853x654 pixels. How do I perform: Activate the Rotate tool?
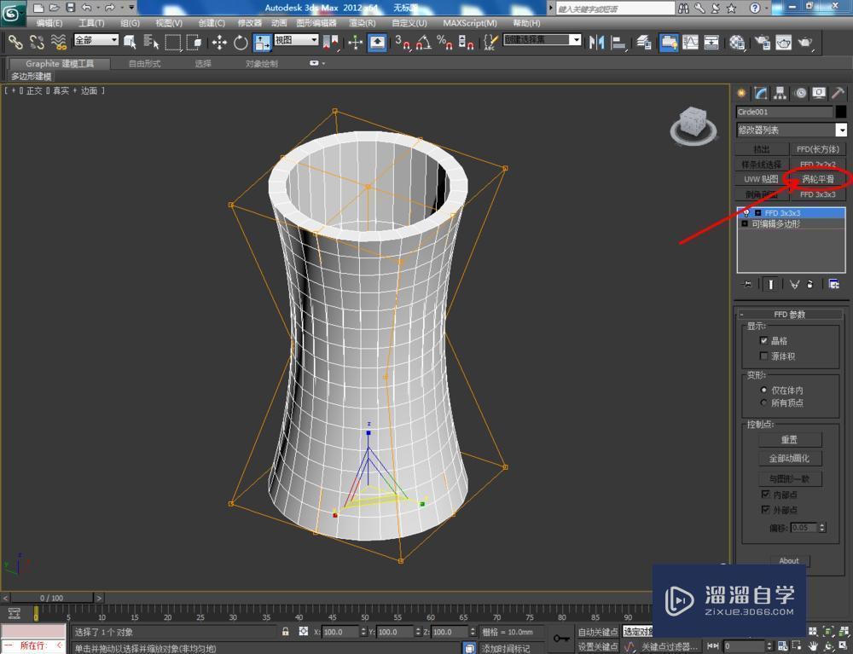click(241, 42)
